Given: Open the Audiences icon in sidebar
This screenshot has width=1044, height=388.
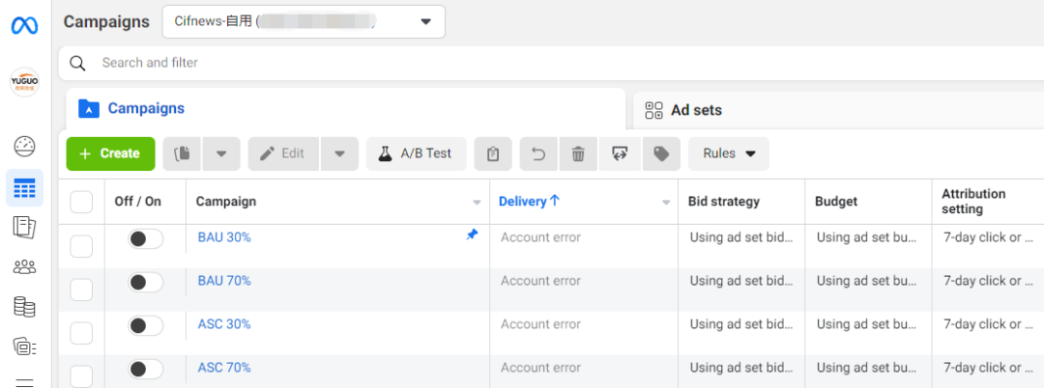Looking at the screenshot, I should (x=24, y=267).
